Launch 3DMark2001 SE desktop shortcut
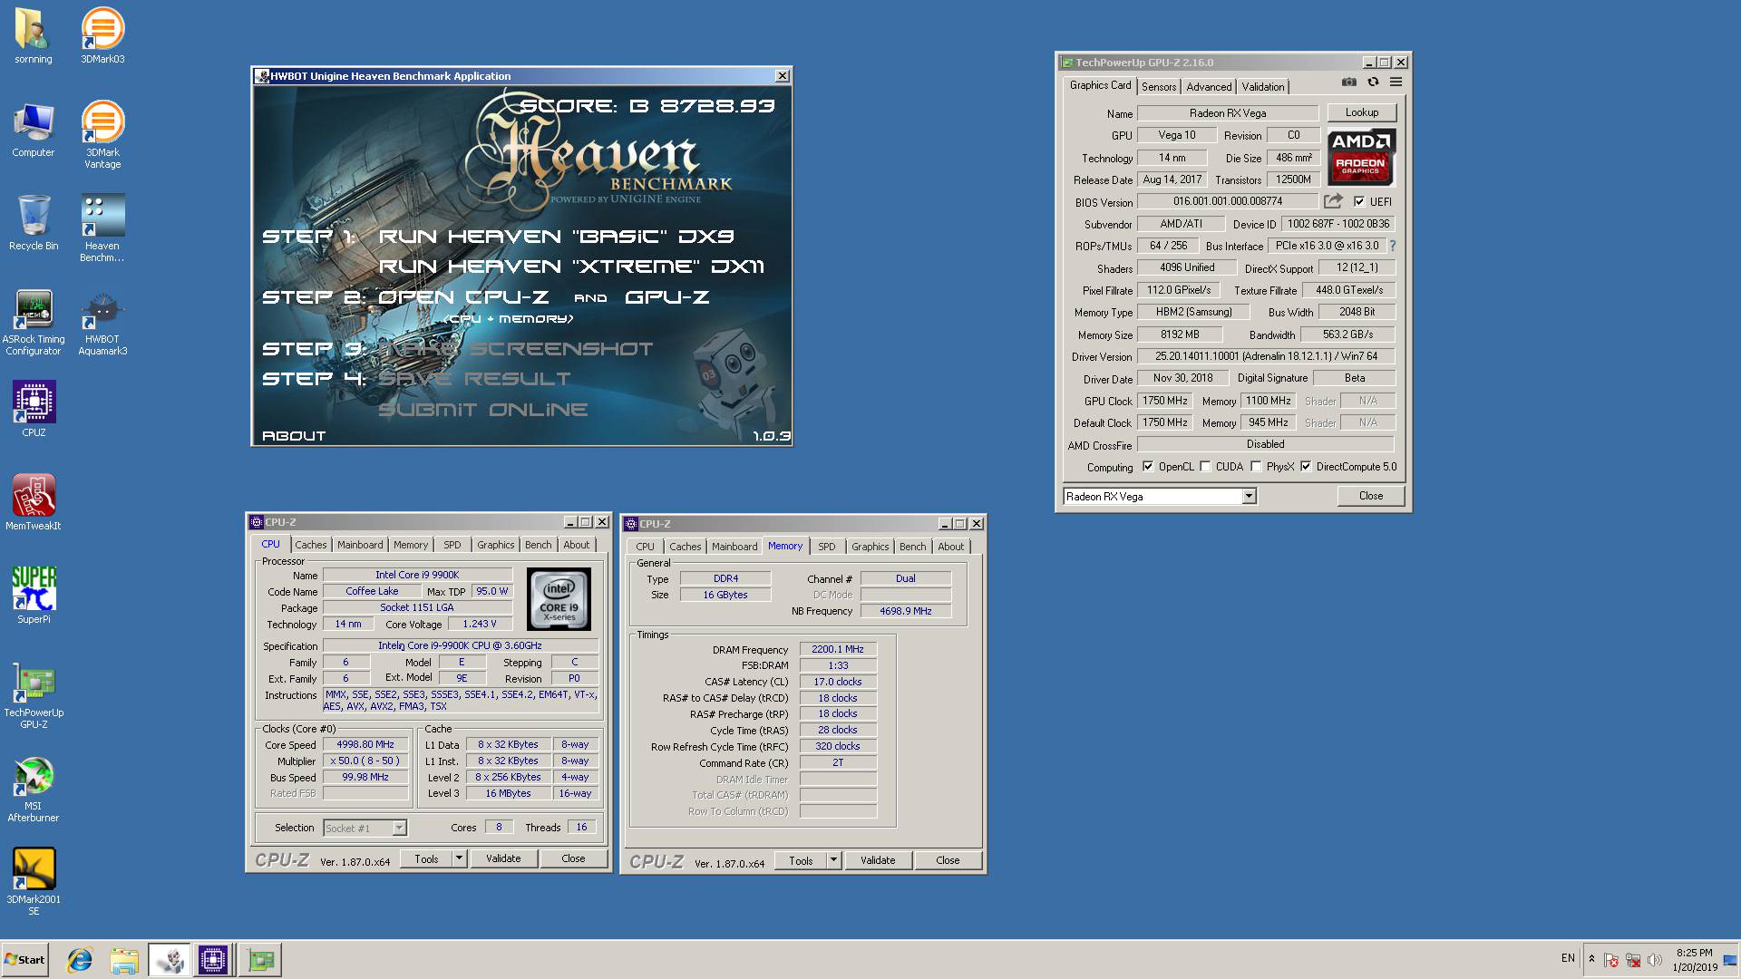 tap(34, 882)
